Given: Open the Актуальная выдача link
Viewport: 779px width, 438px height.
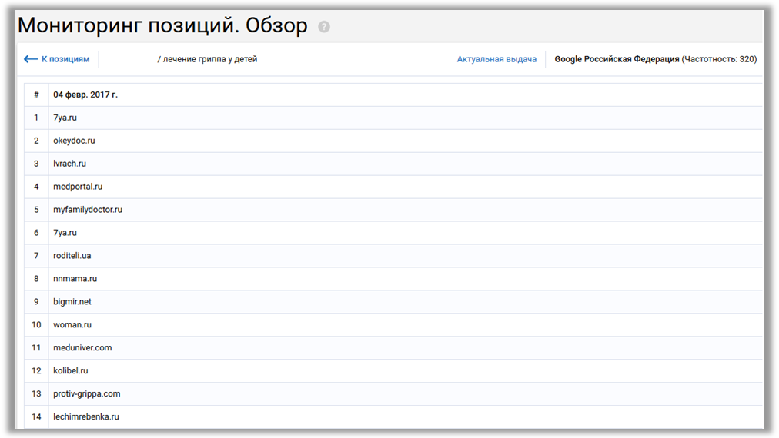Looking at the screenshot, I should [496, 59].
